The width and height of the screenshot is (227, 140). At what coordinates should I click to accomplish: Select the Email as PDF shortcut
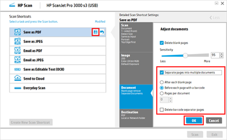[x=57, y=51]
